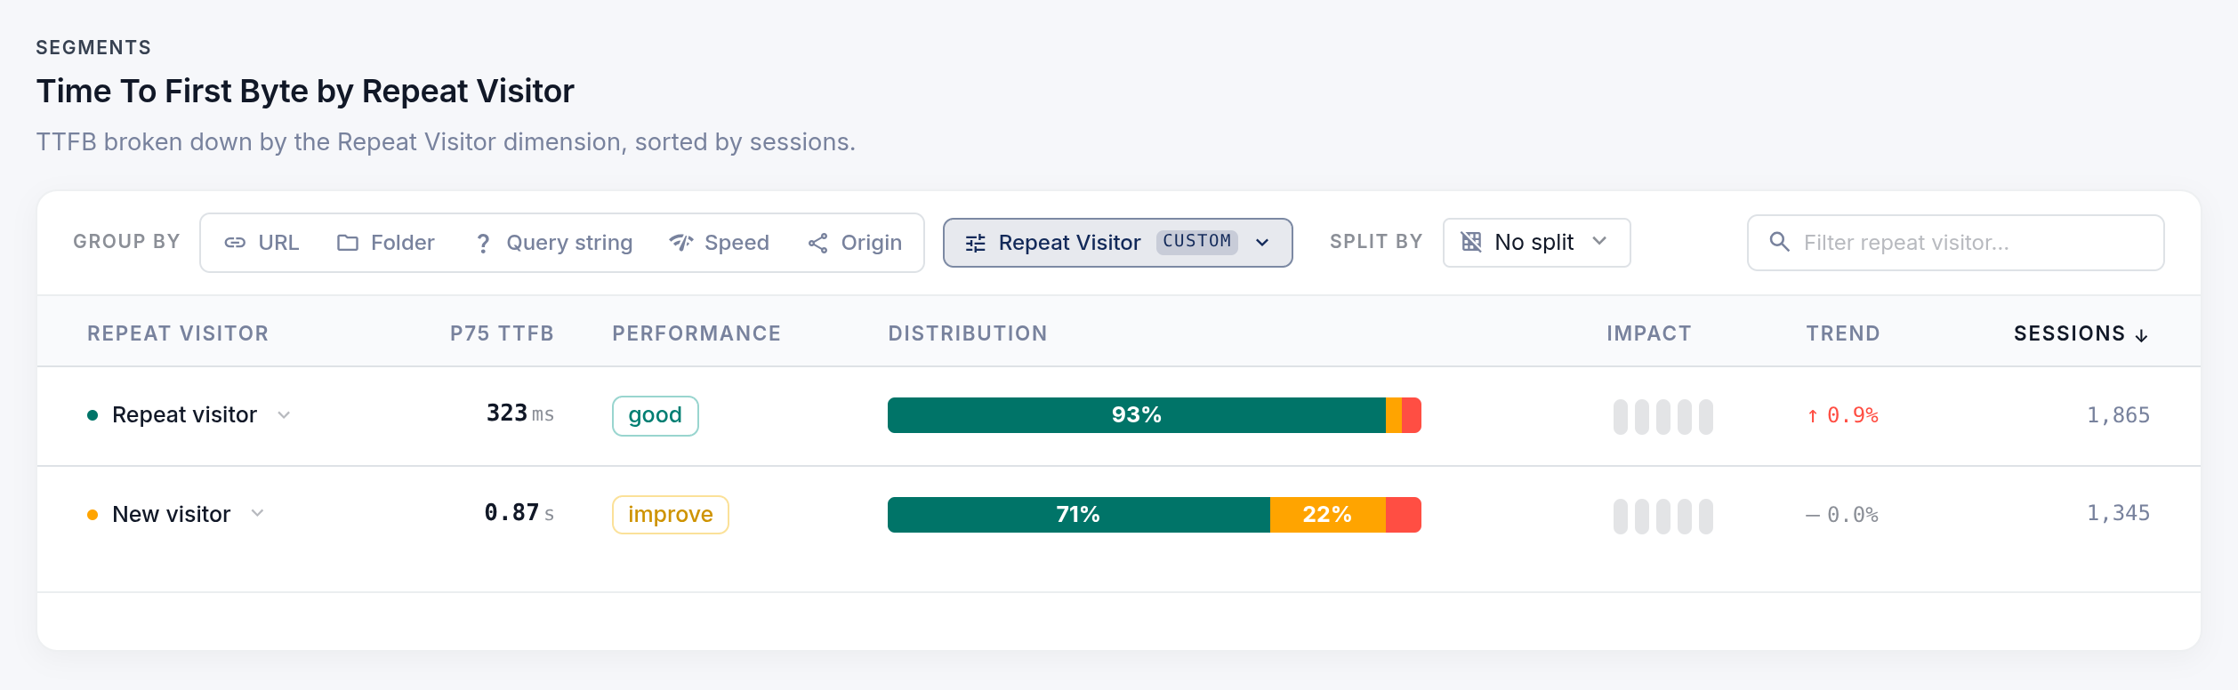Click the good performance badge
Image resolution: width=2238 pixels, height=690 pixels.
point(656,415)
